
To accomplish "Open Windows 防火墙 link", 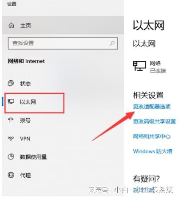I will point(153,151).
